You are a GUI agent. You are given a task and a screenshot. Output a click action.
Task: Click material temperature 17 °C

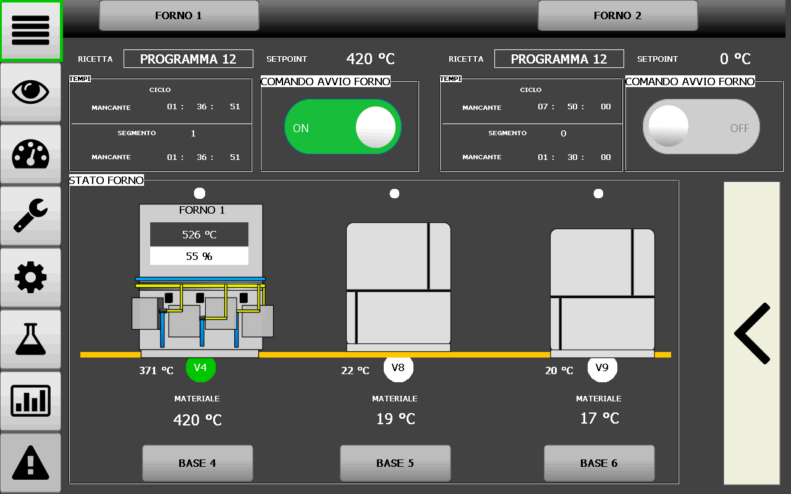tap(599, 419)
